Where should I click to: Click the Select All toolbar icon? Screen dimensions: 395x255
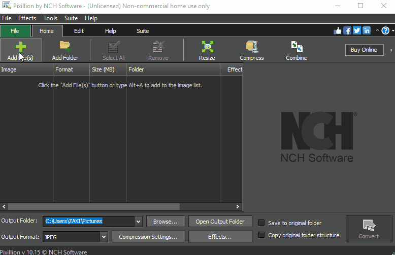114,50
